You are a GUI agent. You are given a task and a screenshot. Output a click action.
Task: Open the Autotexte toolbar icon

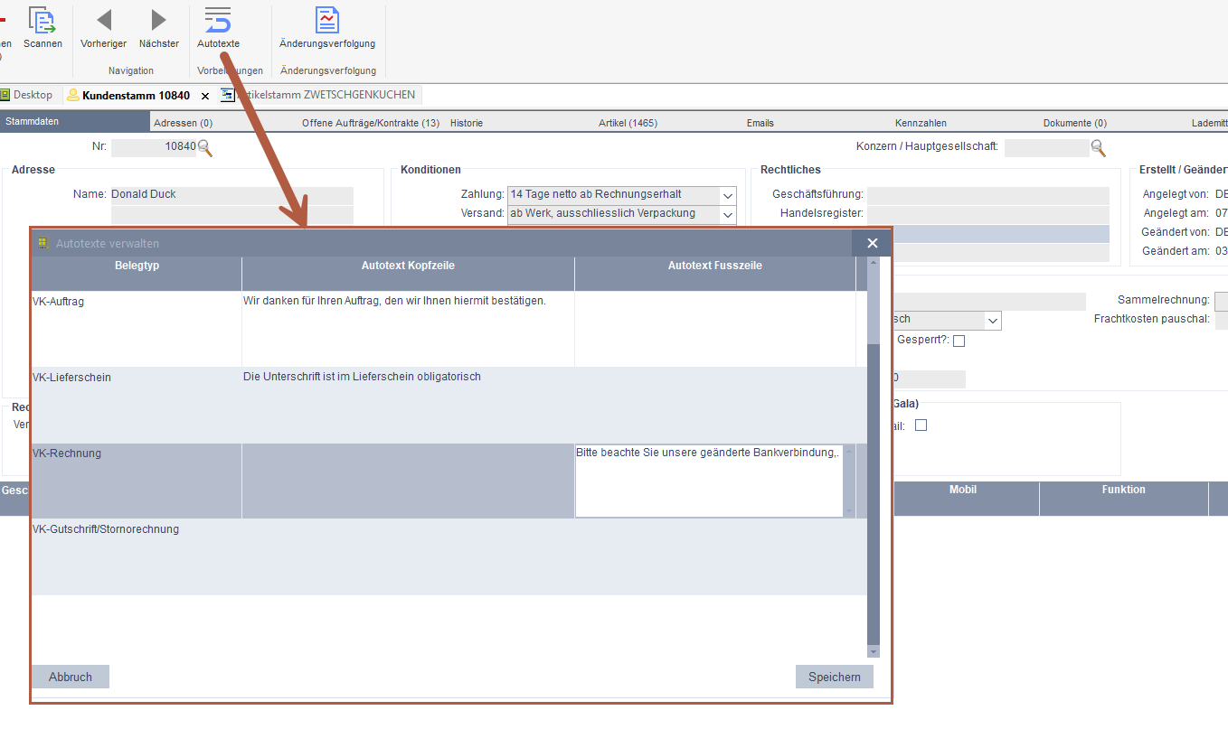click(x=218, y=22)
